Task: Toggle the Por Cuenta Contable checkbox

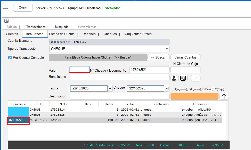Action: tap(10, 57)
